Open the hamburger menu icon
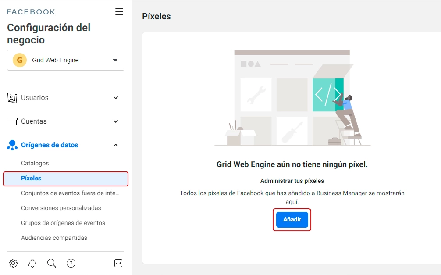The height and width of the screenshot is (275, 441). (119, 12)
